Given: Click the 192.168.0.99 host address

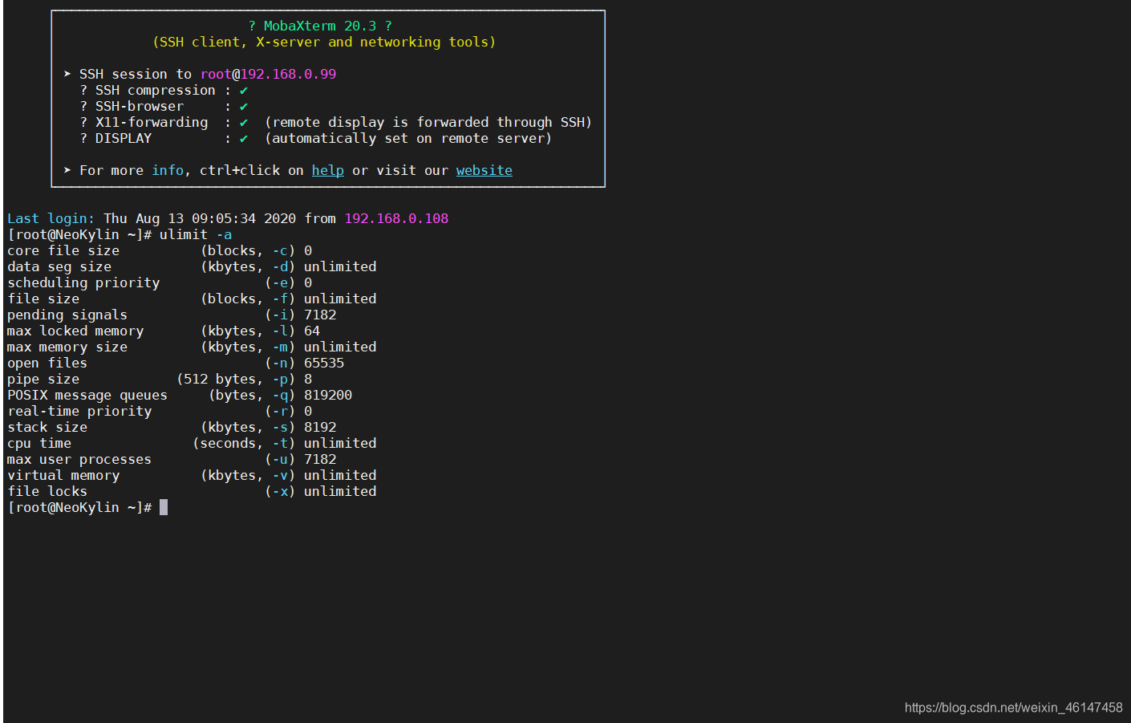Looking at the screenshot, I should 288,74.
